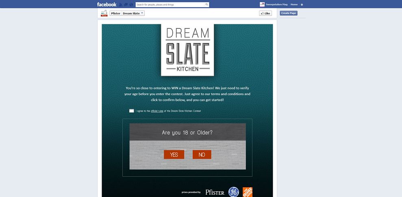Open the official rules link

[x=157, y=111]
